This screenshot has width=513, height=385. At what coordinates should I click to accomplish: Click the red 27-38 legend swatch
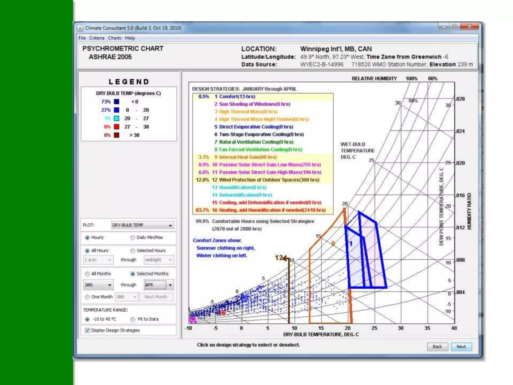116,127
